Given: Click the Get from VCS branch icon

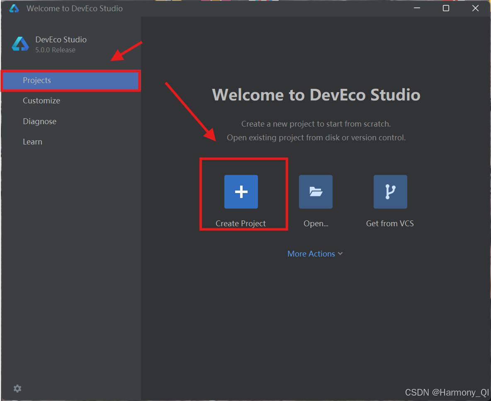Looking at the screenshot, I should tap(390, 191).
